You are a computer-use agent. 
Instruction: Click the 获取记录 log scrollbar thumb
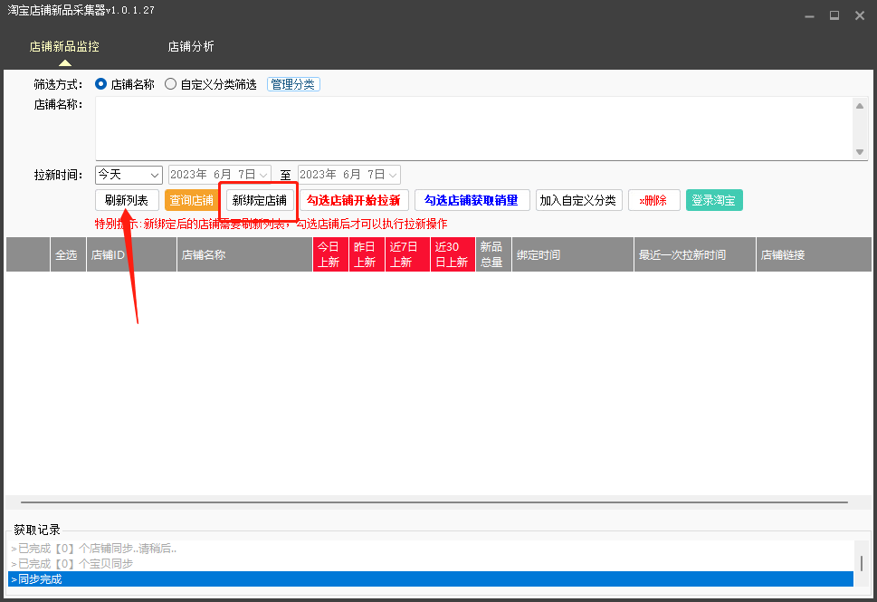pyautogui.click(x=862, y=563)
